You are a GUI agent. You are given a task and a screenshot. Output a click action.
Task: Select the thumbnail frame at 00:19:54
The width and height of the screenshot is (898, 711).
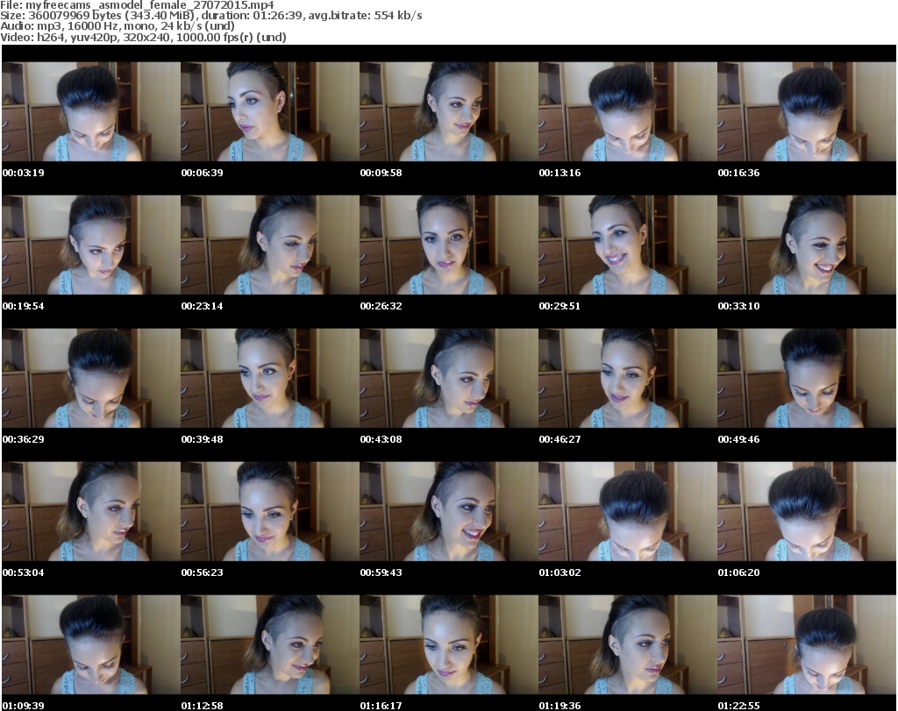pos(91,245)
